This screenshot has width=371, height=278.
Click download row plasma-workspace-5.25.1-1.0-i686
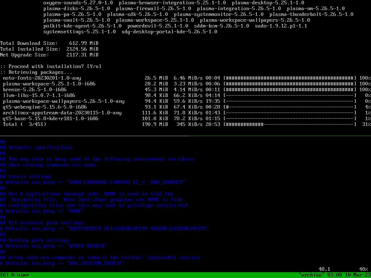[185, 84]
